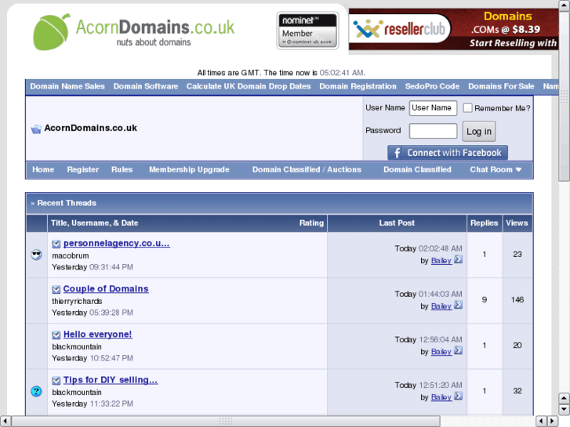Open Bailey's profile on Couple of Domains row
This screenshot has width=570, height=427.
pyautogui.click(x=441, y=306)
